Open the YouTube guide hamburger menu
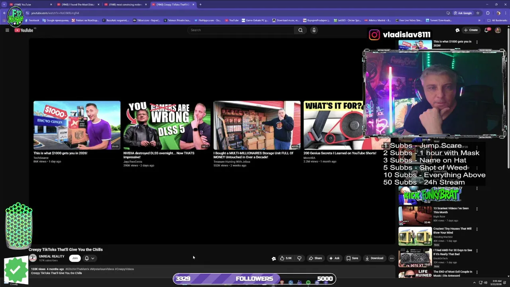 7,30
